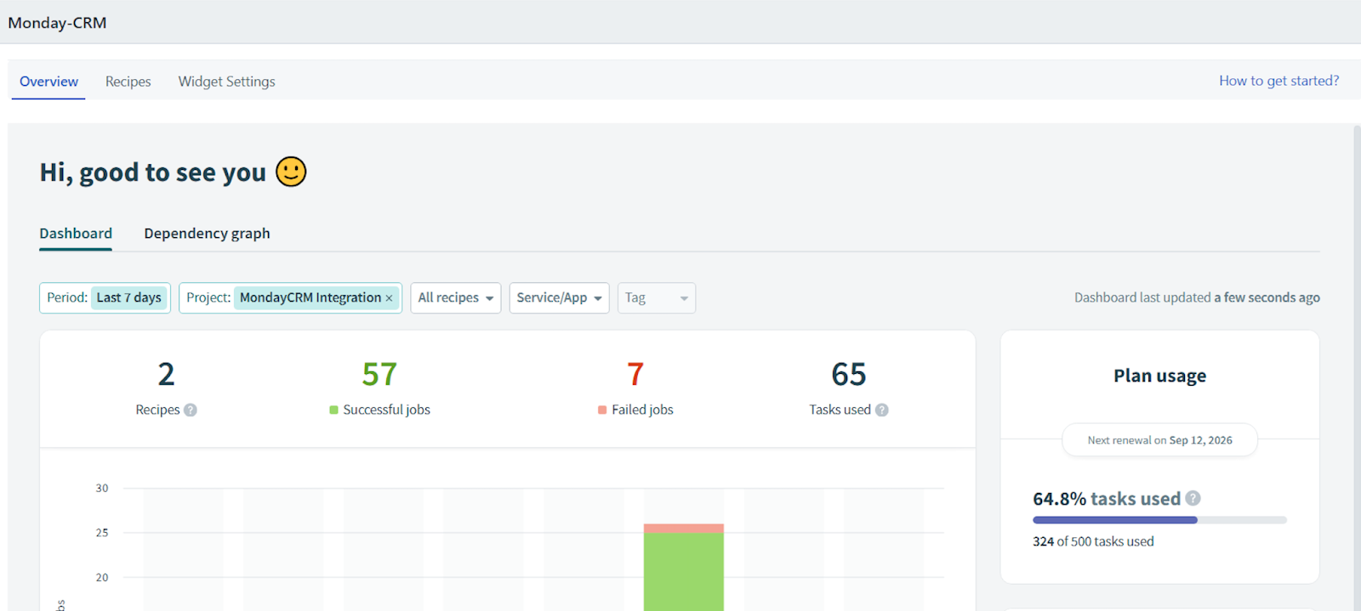Click the green Successful jobs legend square
The image size is (1361, 611).
(x=333, y=410)
